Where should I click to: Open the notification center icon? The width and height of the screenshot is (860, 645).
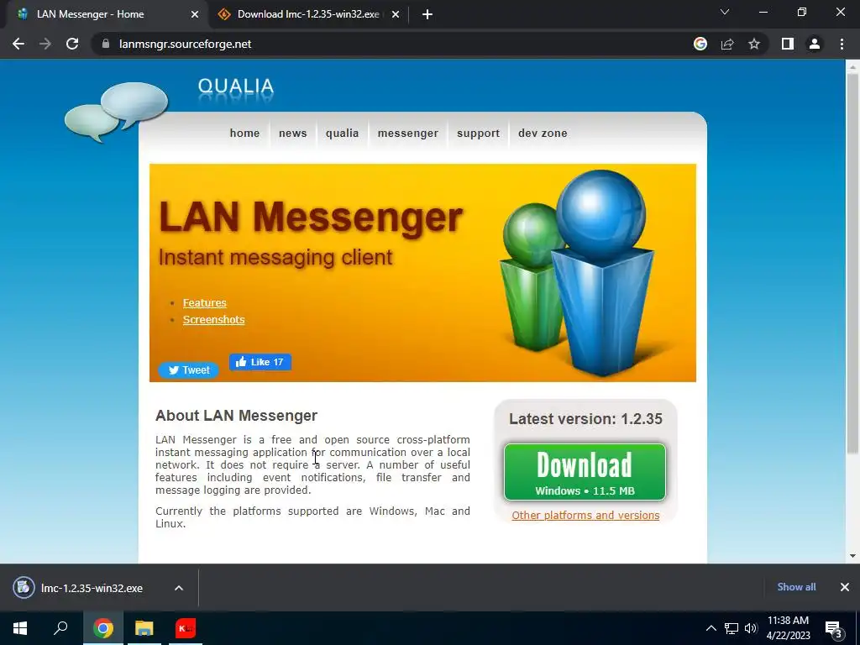834,628
